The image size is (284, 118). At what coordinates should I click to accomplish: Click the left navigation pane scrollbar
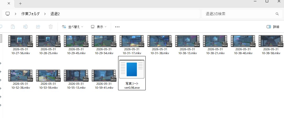point(1,38)
